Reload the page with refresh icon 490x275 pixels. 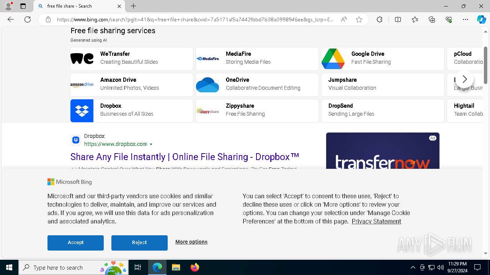pyautogui.click(x=28, y=19)
